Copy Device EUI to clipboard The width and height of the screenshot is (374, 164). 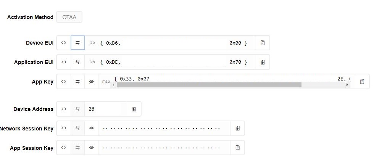click(x=263, y=43)
